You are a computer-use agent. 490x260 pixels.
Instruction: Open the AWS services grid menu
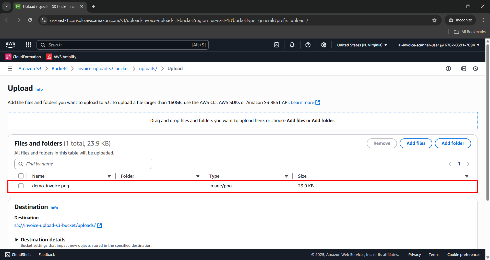29,45
